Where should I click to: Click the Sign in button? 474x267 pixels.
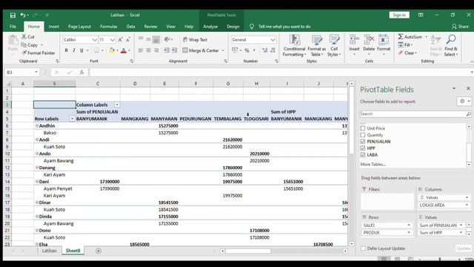click(399, 15)
